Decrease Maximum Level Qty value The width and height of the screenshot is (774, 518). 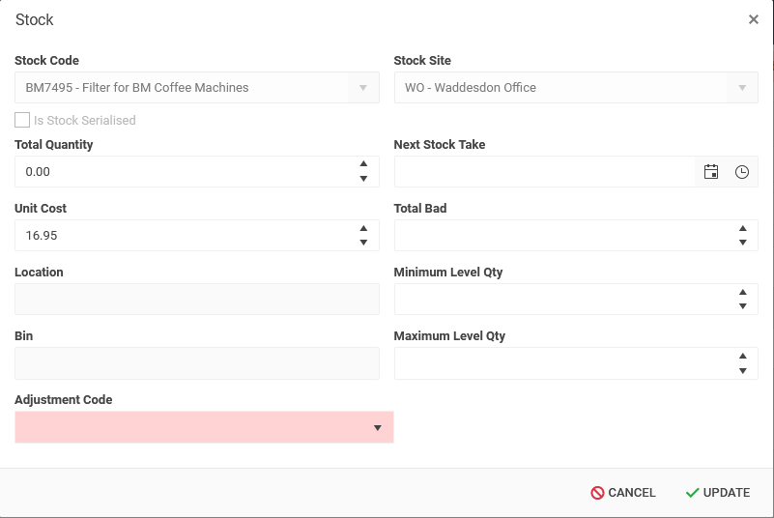click(742, 370)
